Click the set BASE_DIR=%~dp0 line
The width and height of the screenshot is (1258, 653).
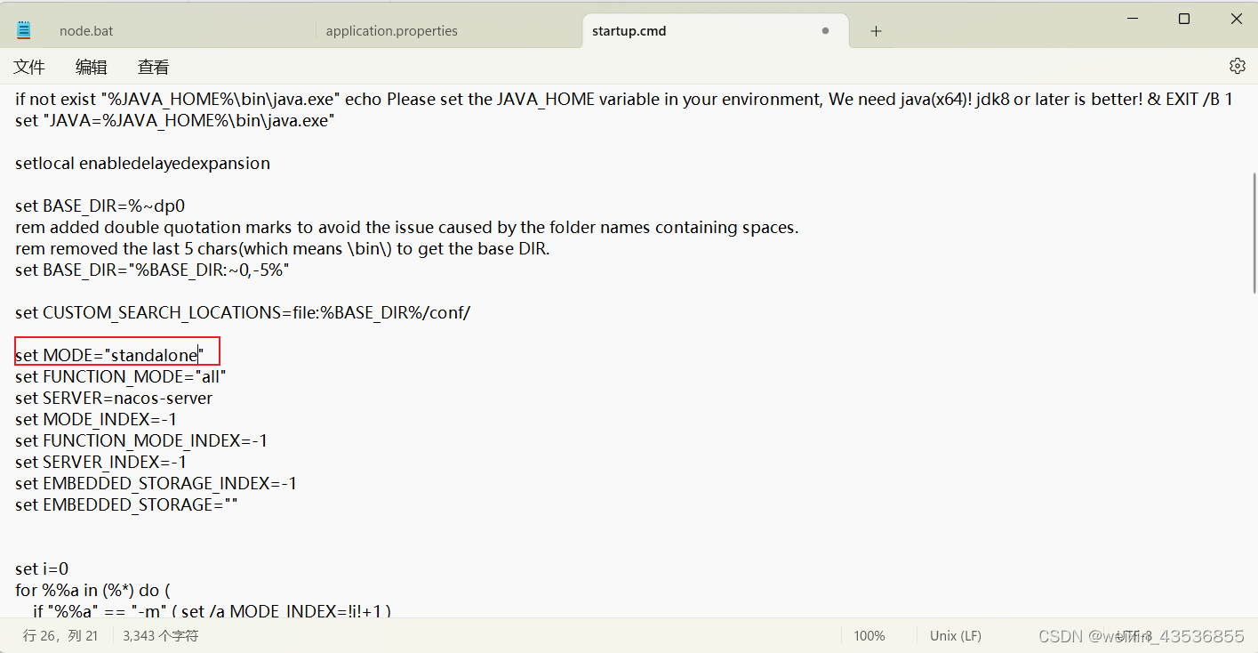(x=100, y=206)
